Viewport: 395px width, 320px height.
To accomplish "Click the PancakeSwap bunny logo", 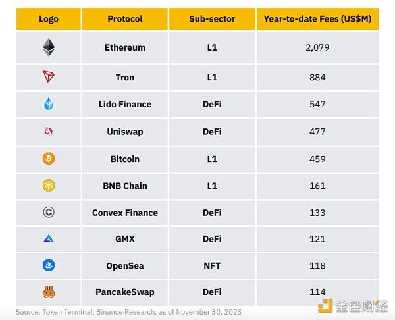I will coord(49,292).
